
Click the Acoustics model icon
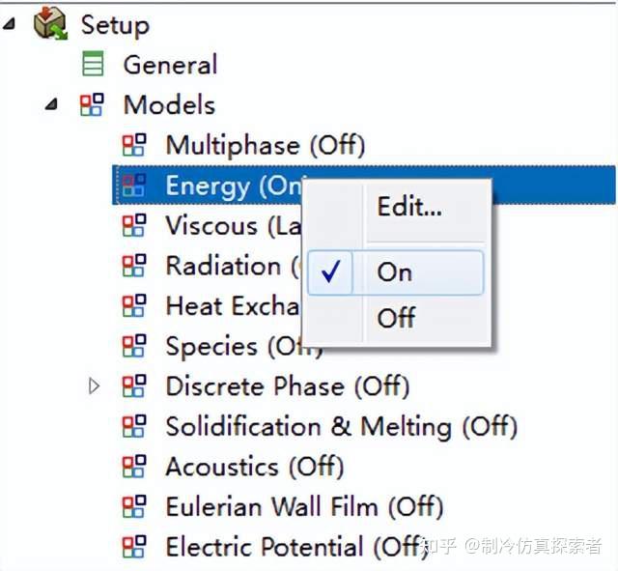(x=134, y=467)
